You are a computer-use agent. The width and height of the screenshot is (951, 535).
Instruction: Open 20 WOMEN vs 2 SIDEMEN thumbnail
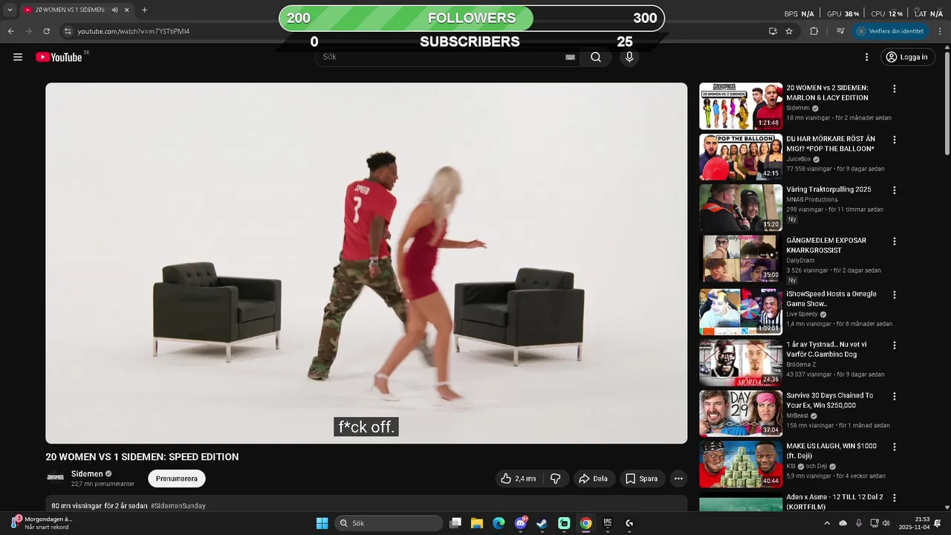point(741,106)
